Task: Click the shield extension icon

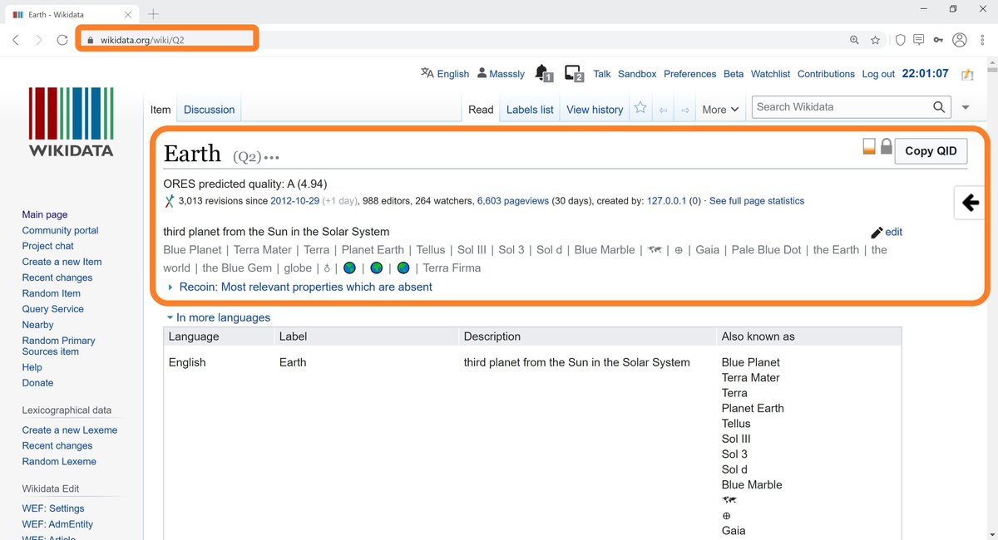Action: pyautogui.click(x=900, y=40)
